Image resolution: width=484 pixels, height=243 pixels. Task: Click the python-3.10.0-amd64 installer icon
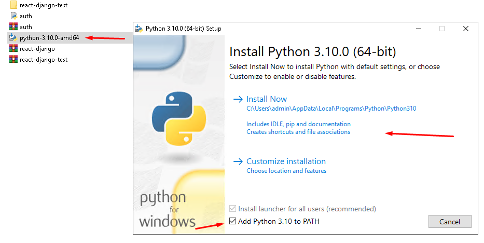pyautogui.click(x=13, y=38)
